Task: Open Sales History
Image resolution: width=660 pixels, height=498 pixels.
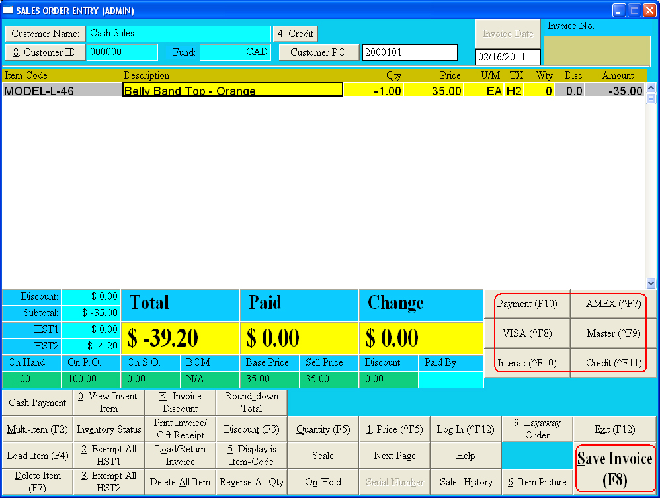Action: (466, 482)
